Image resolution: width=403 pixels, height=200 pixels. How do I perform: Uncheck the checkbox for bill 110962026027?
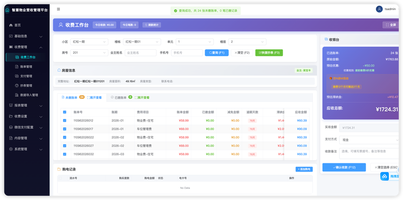pyautogui.click(x=64, y=146)
